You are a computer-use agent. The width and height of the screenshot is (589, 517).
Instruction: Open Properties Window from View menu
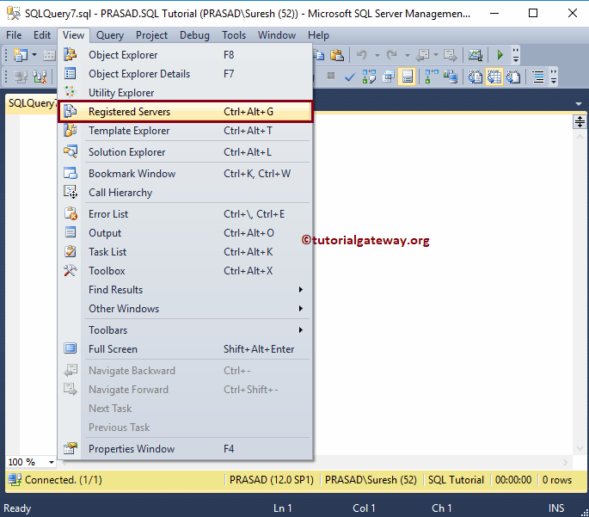(x=186, y=449)
